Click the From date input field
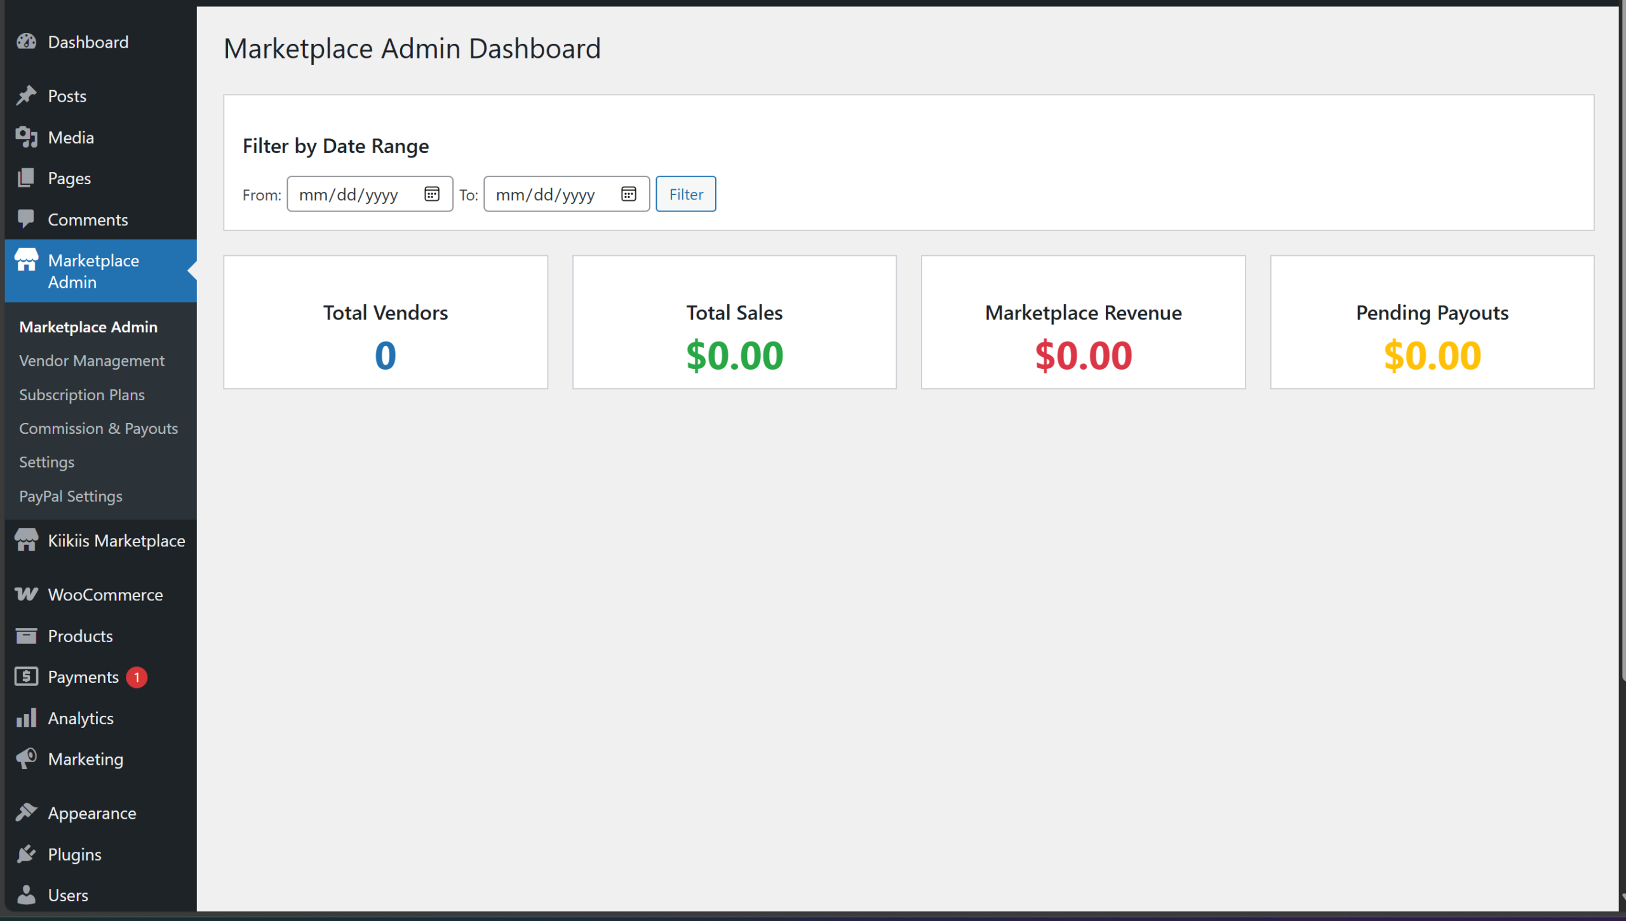 click(370, 194)
